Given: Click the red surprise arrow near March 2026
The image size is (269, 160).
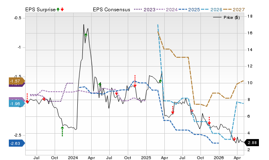Looking at the screenshot, I should [x=234, y=139].
